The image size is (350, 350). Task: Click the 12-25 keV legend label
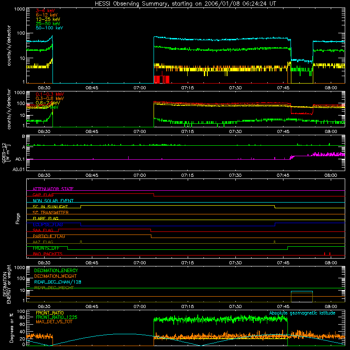[48, 19]
